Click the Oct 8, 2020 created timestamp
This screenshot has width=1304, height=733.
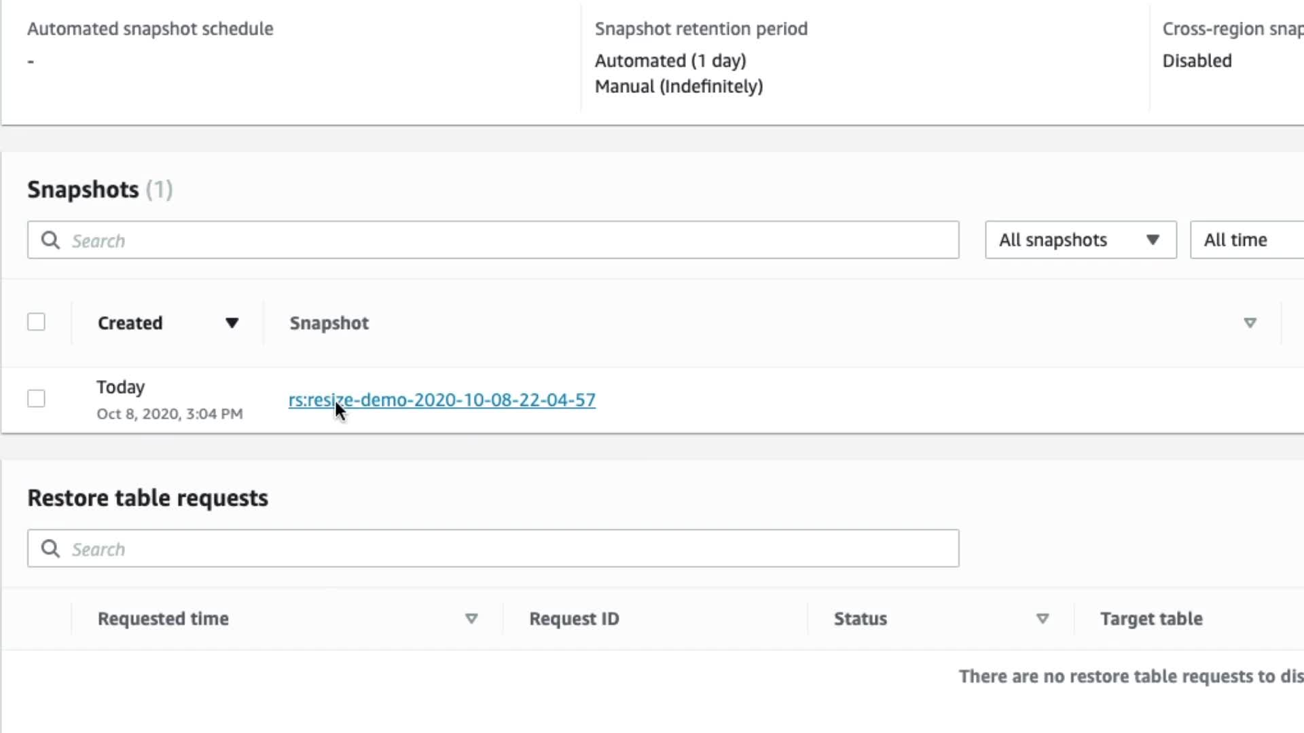tap(170, 414)
